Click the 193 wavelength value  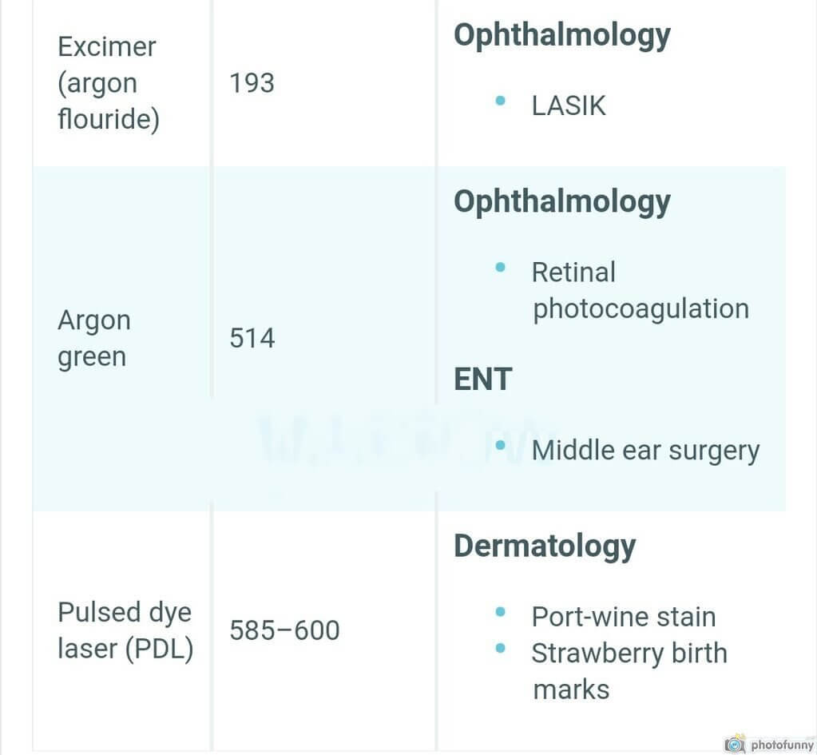252,83
